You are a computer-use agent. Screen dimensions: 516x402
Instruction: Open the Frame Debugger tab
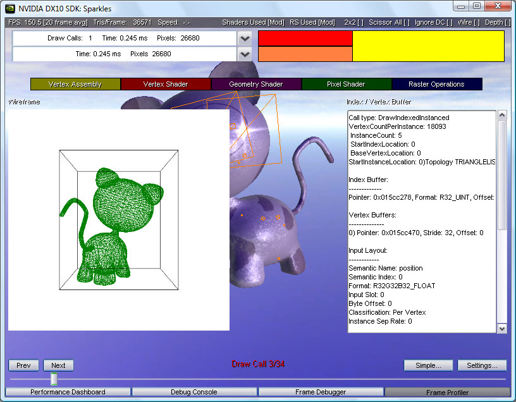click(x=321, y=393)
